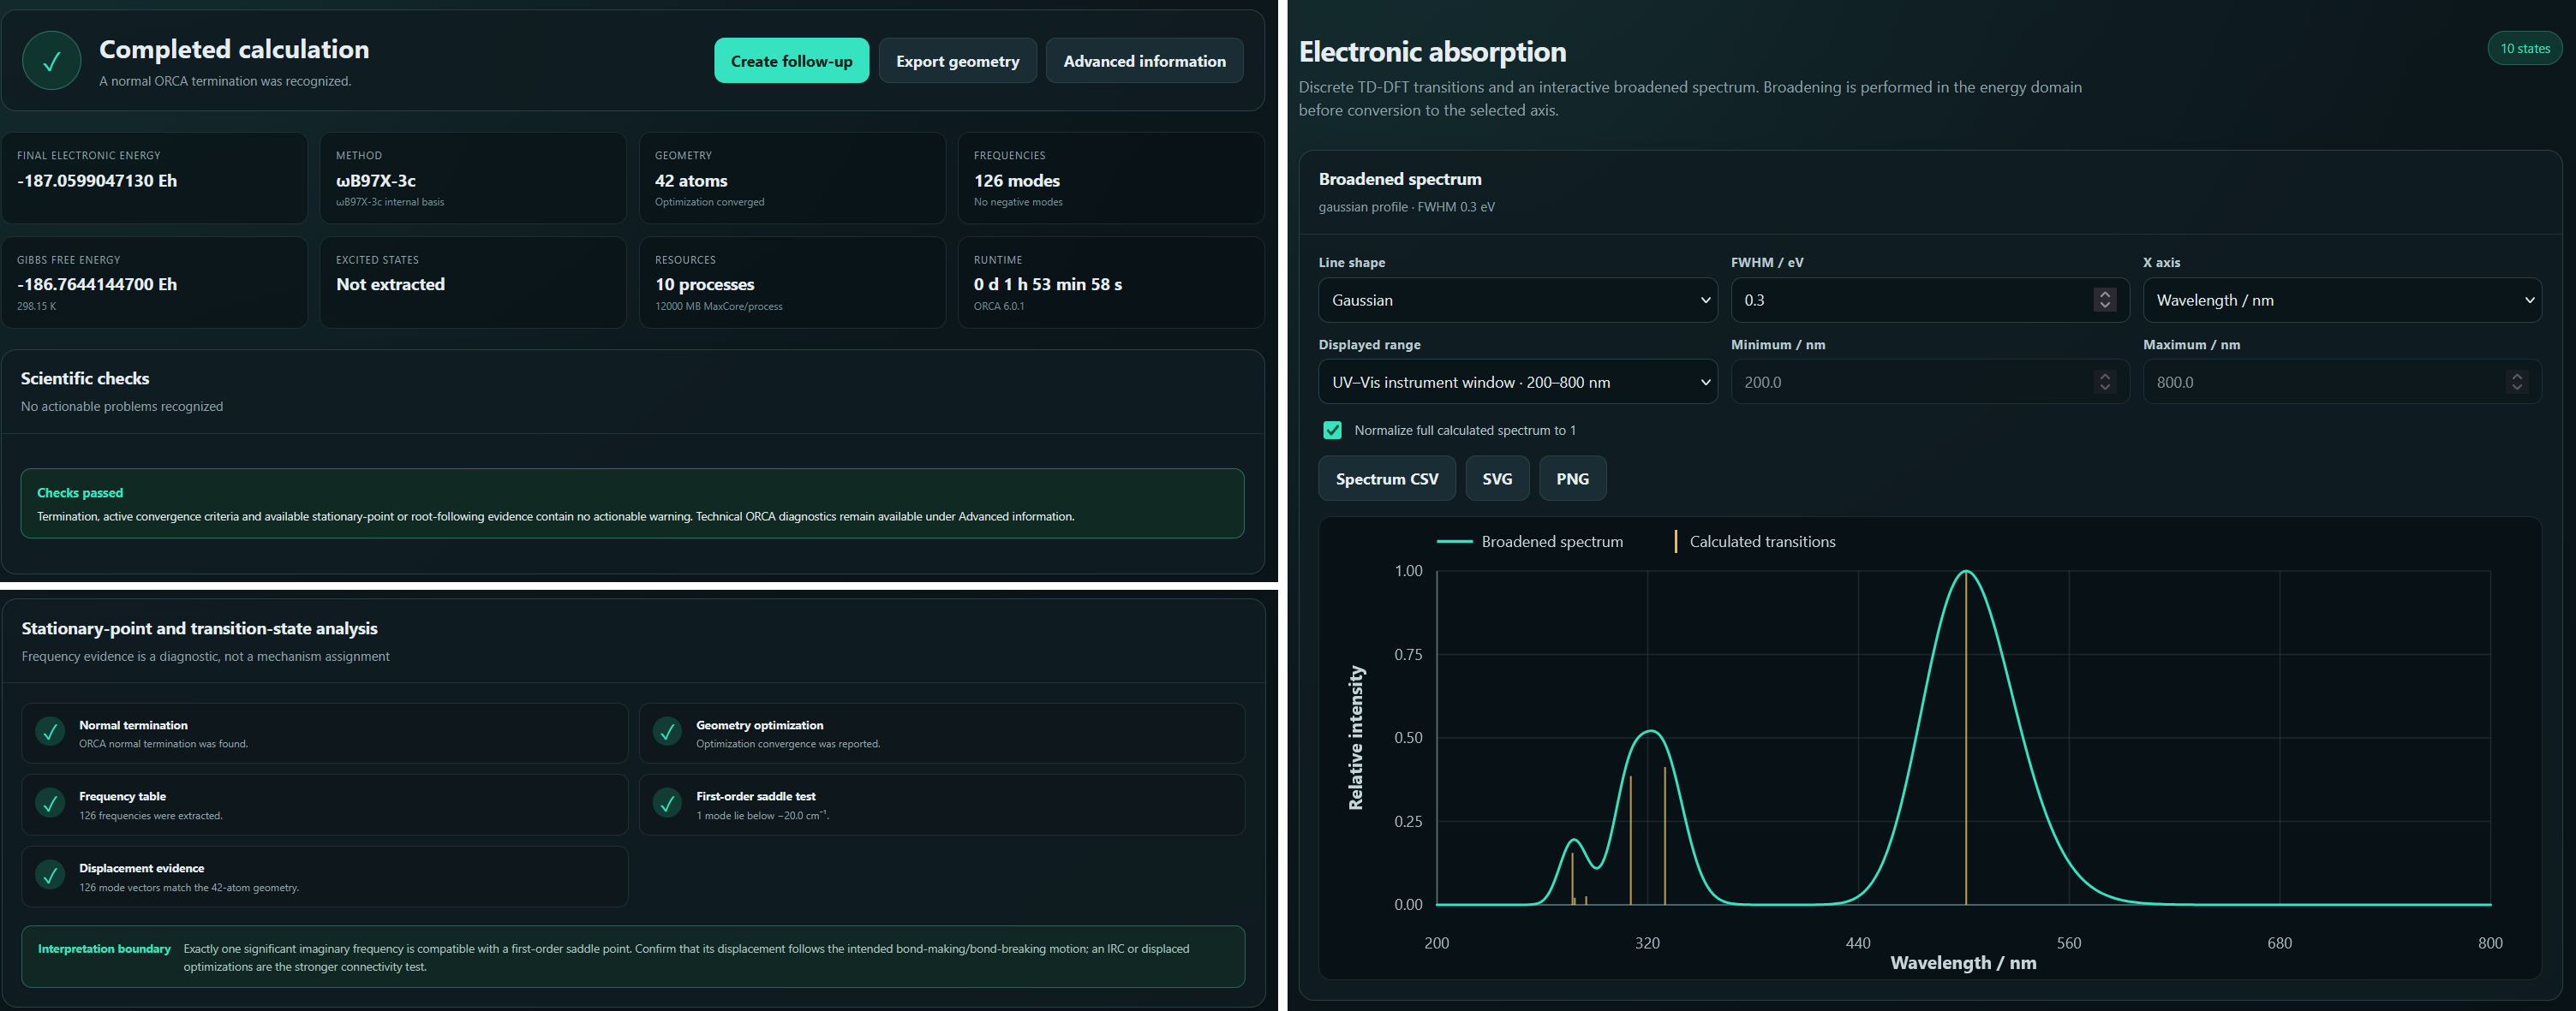Open Advanced information
Screen dimensions: 2576x1011
(1144, 61)
